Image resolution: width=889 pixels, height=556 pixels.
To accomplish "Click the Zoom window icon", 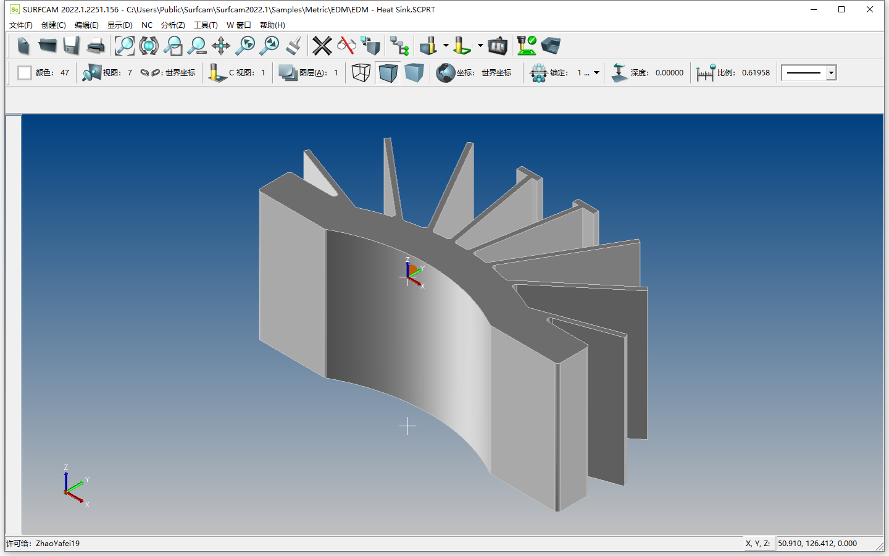I will pyautogui.click(x=173, y=46).
